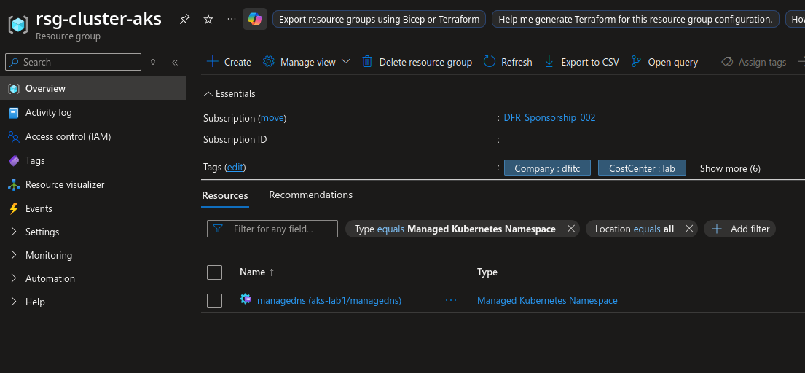
Task: Click Show more (6) tags
Action: pos(730,168)
